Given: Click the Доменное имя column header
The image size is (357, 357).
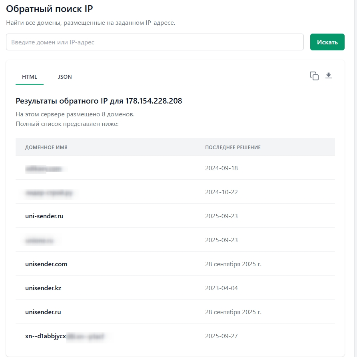Looking at the screenshot, I should click(x=46, y=148).
